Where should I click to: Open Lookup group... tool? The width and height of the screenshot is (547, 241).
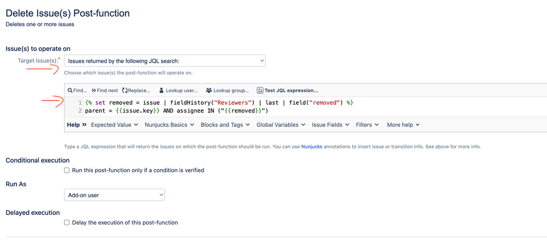point(231,91)
